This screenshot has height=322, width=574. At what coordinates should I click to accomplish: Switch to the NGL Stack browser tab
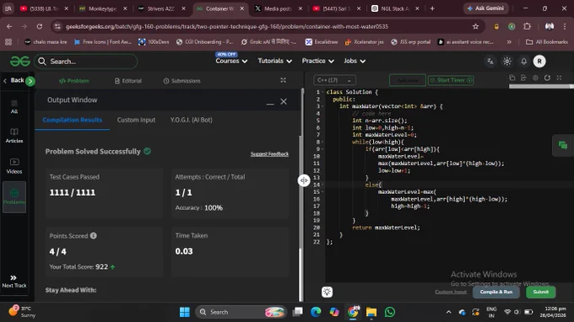pos(395,8)
